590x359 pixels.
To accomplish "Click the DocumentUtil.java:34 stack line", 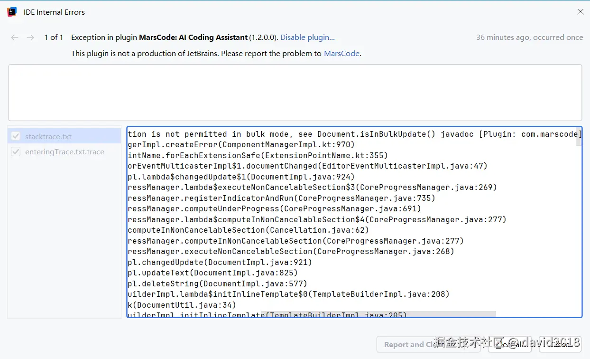I will coord(182,305).
